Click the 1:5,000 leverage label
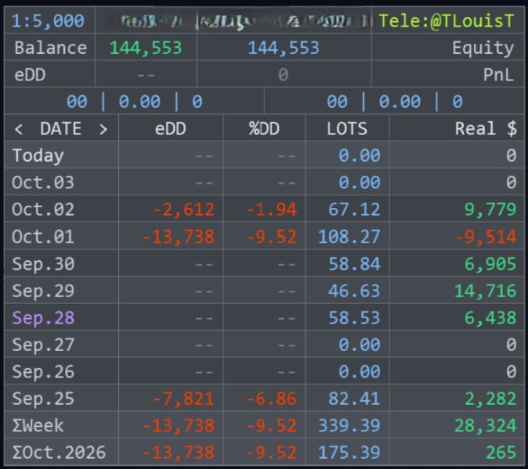 click(x=48, y=21)
